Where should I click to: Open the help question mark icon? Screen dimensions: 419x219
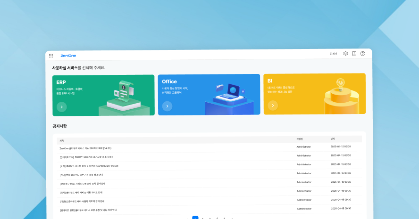363,54
